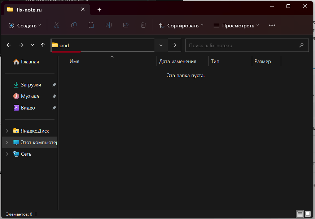
Task: Click the Share icon
Action: coord(126,25)
